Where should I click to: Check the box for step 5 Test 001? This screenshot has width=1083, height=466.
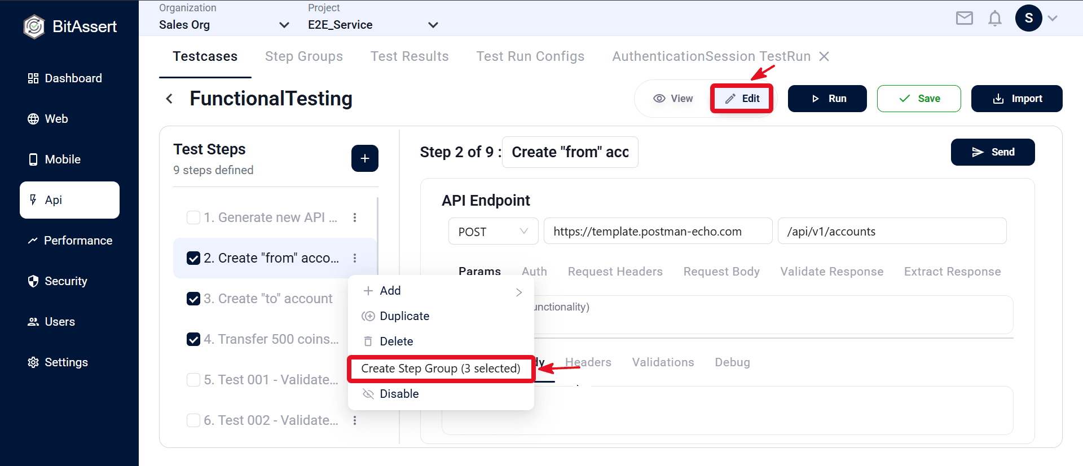coord(193,380)
